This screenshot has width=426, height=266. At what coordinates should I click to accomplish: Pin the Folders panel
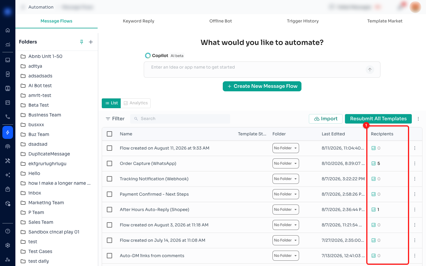pos(82,42)
